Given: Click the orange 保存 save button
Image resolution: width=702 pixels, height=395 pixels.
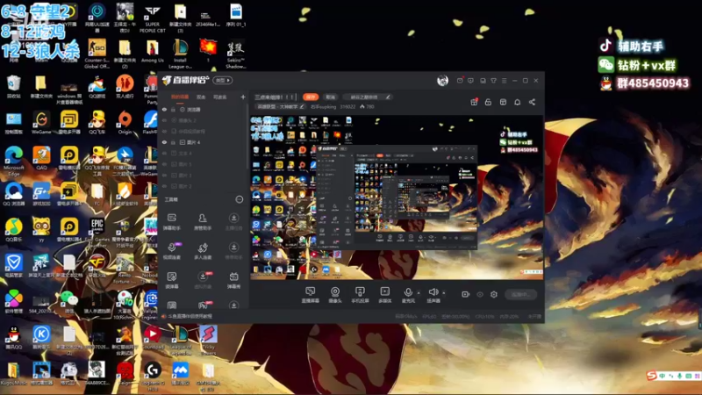Looking at the screenshot, I should [x=311, y=97].
